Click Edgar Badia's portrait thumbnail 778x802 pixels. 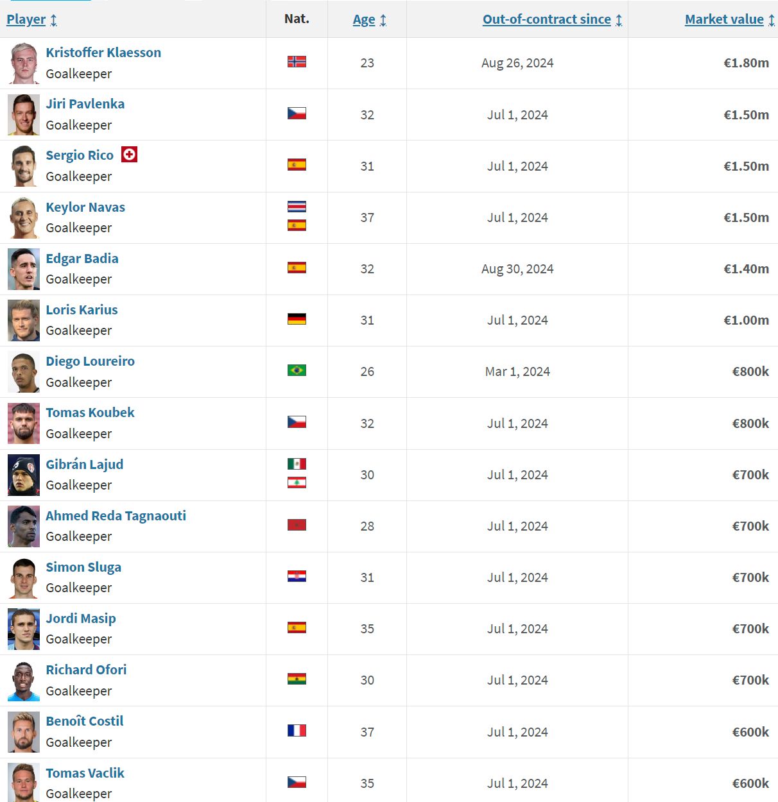24,269
